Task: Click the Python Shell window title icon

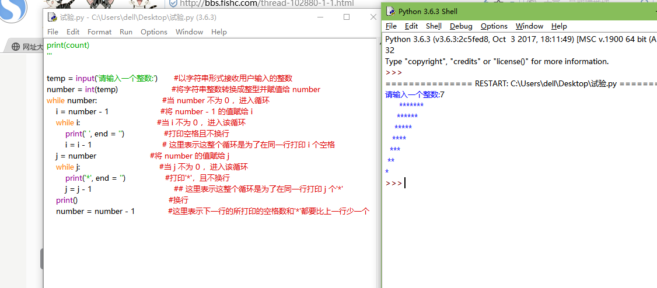Action: (390, 11)
